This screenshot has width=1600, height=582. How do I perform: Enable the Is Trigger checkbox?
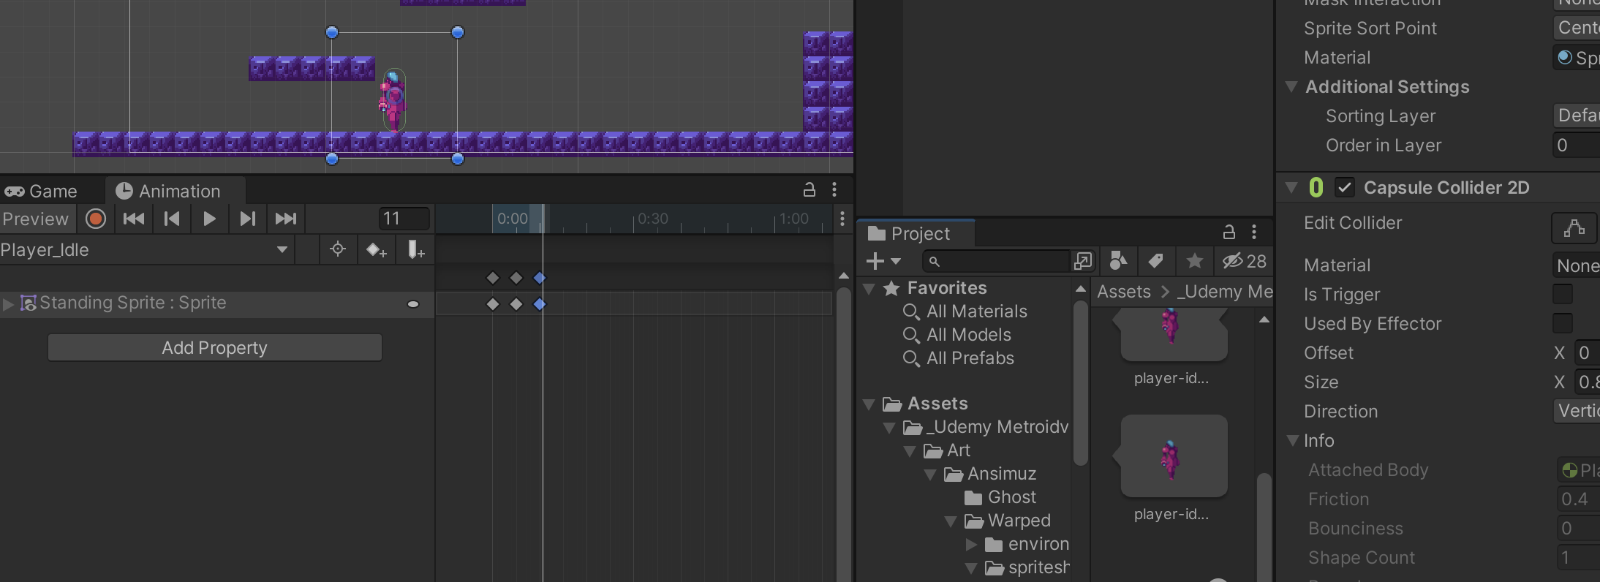tap(1562, 294)
